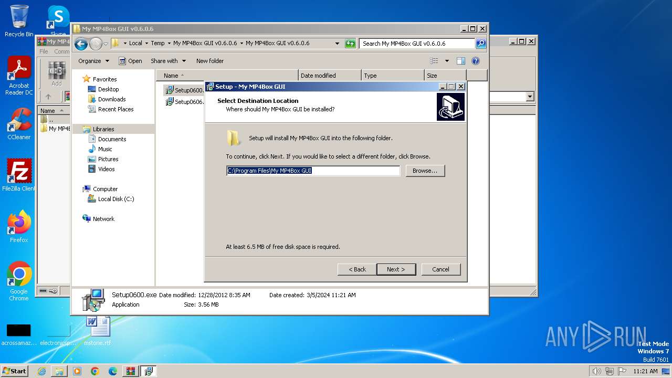Select Libraries in navigation pane
Screen dimensions: 672x378
tap(103, 129)
